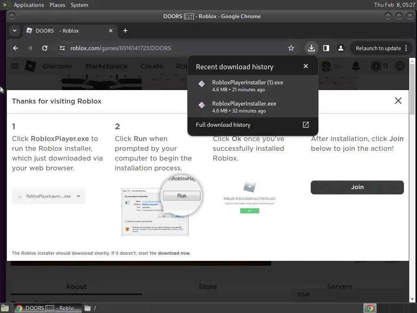Click the address bar URL field
This screenshot has width=417, height=313.
[176, 48]
